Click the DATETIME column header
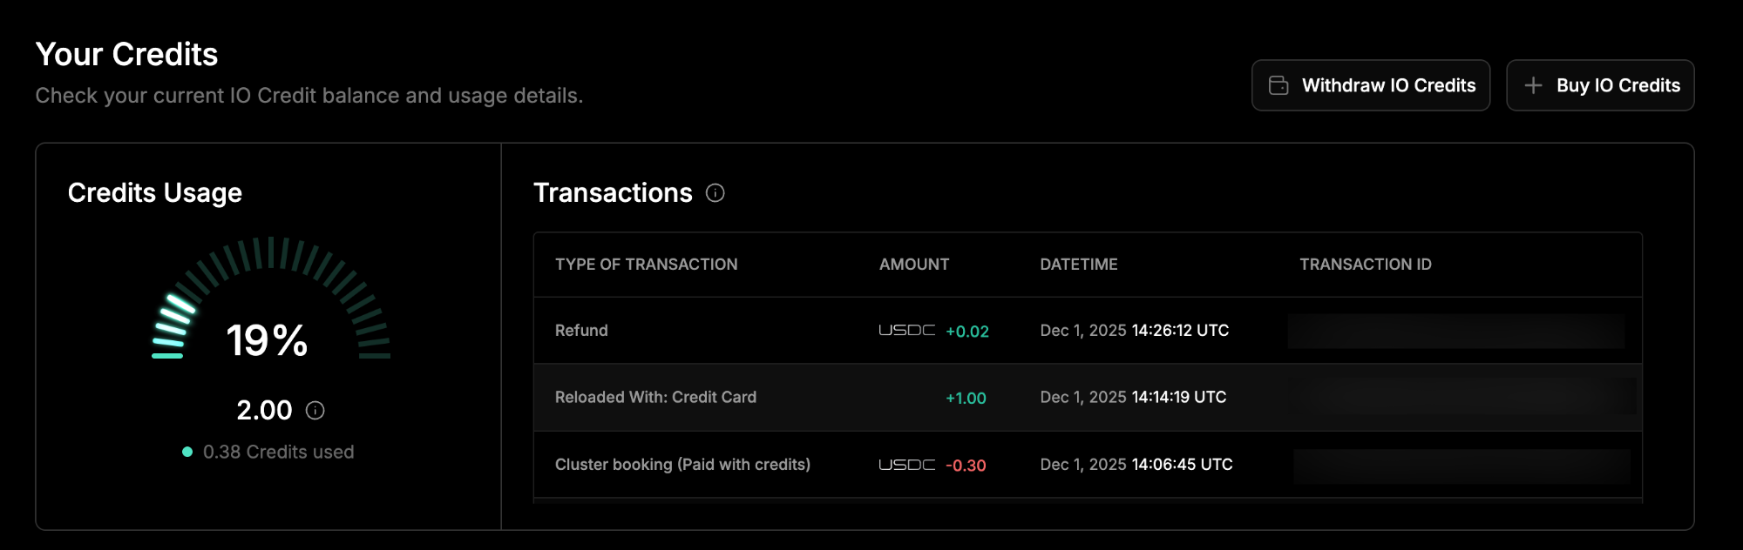 click(1079, 264)
